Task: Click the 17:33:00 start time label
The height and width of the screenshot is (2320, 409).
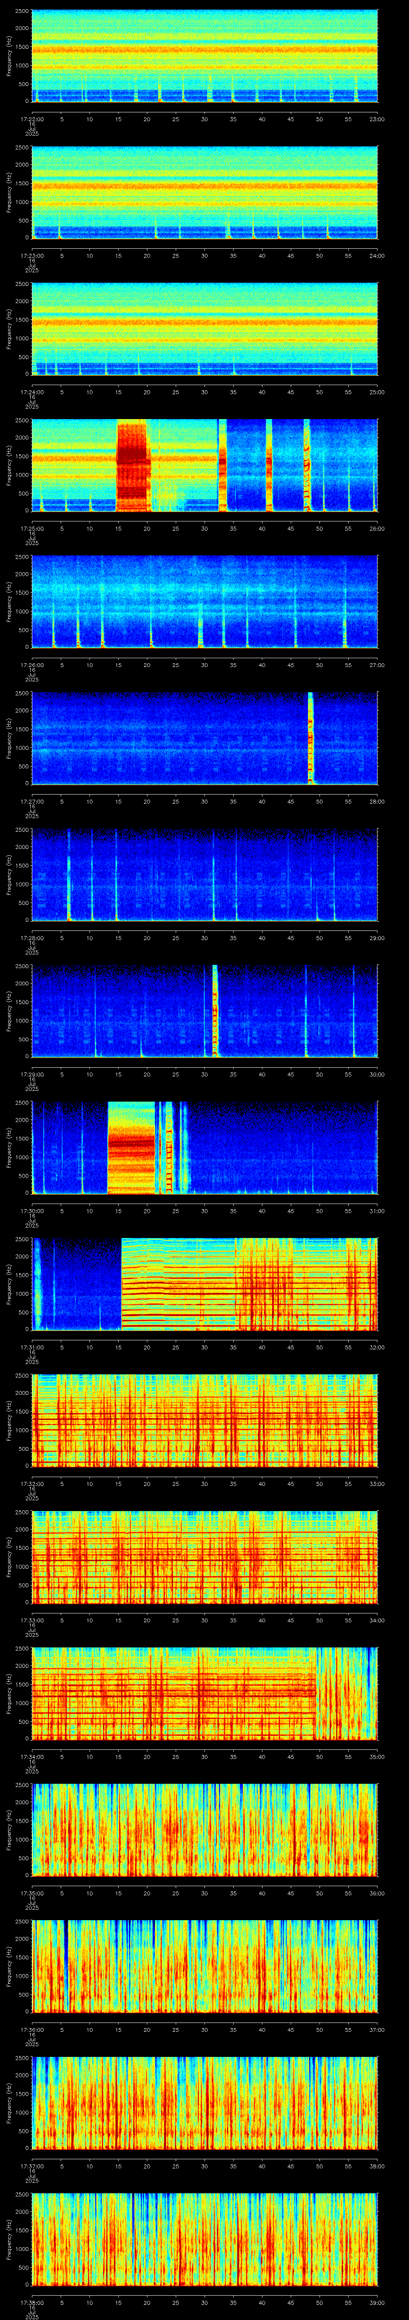Action: click(x=32, y=1620)
